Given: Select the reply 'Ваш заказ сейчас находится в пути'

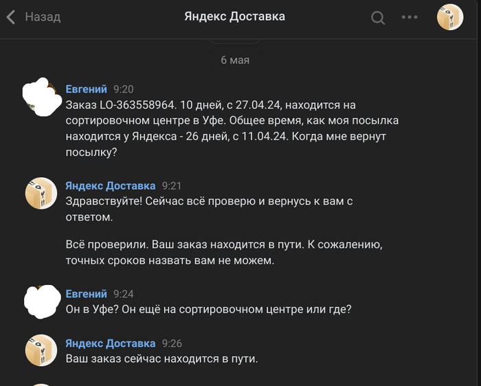Looking at the screenshot, I should (161, 358).
